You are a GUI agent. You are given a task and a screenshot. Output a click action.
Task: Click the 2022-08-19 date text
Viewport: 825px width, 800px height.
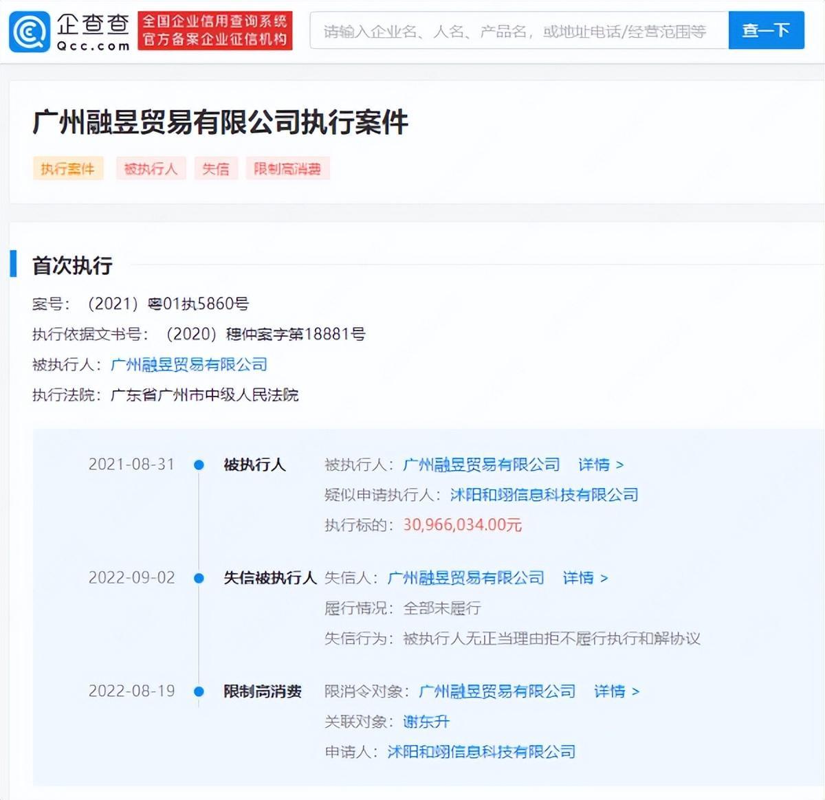pos(132,691)
